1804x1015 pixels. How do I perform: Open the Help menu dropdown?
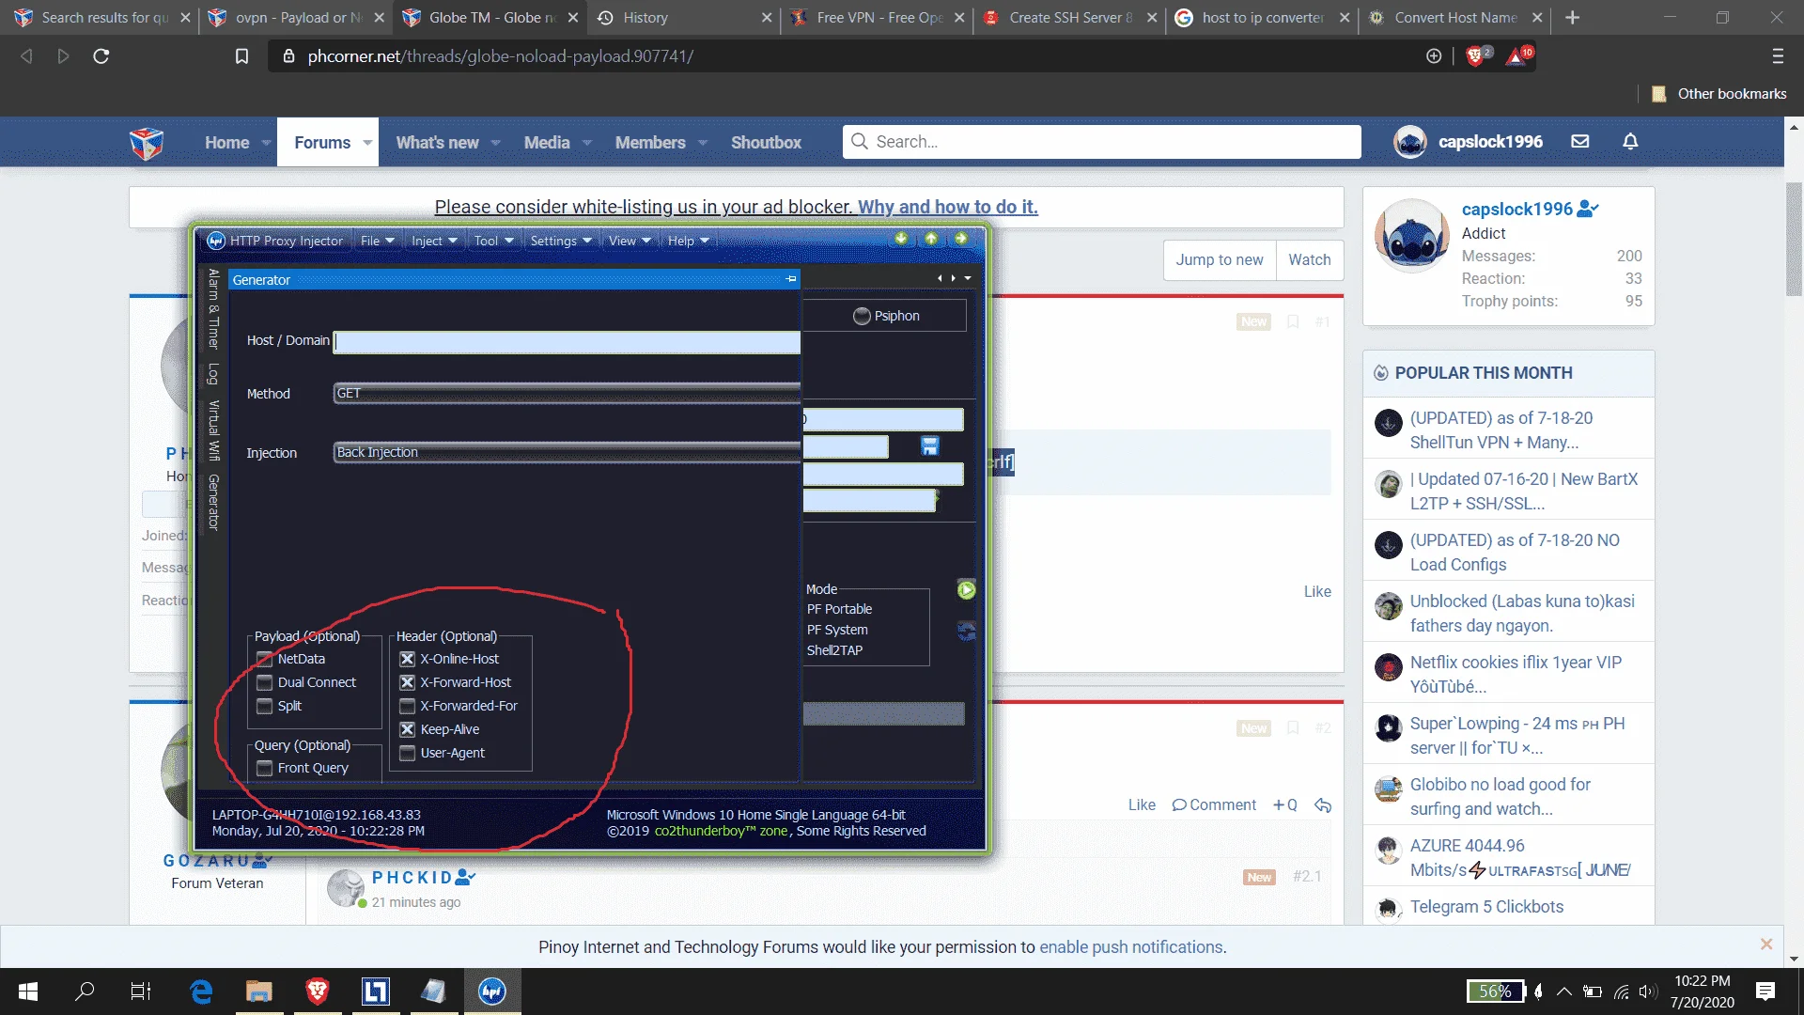pyautogui.click(x=689, y=241)
